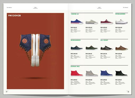Click the black Dionas Mid shoe image

click(x=121, y=73)
